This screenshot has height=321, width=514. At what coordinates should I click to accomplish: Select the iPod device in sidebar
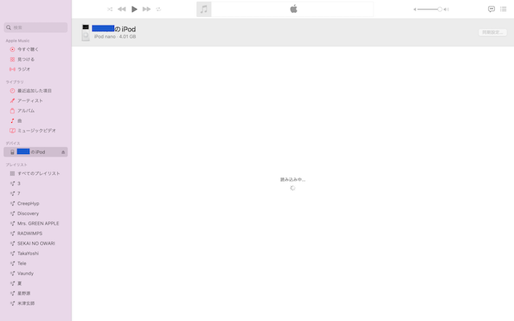(35, 152)
